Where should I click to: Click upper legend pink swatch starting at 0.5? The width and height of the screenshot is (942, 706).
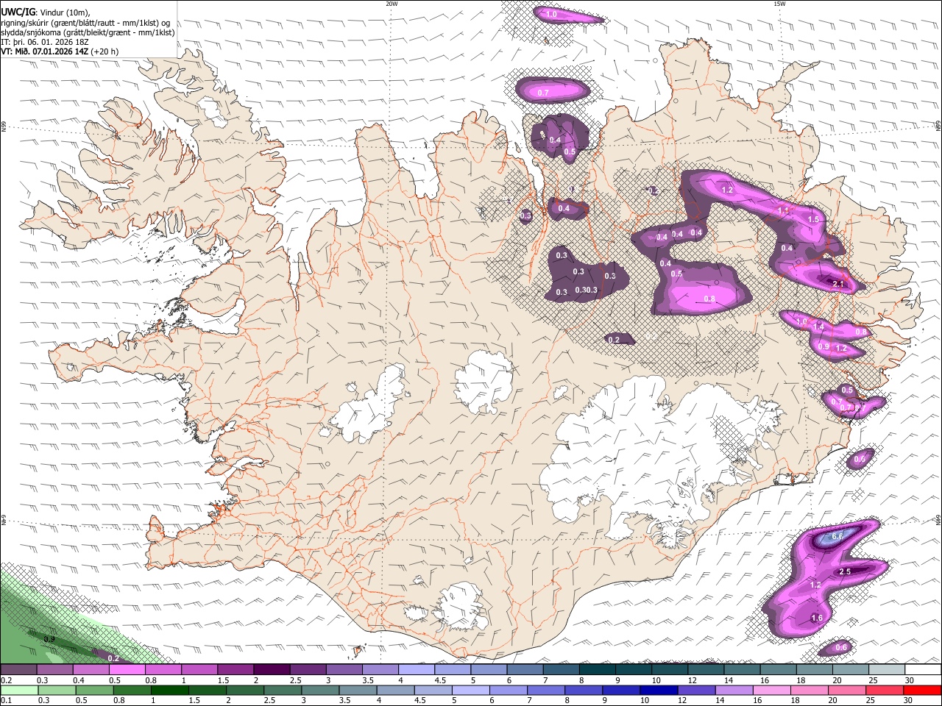[x=127, y=670]
